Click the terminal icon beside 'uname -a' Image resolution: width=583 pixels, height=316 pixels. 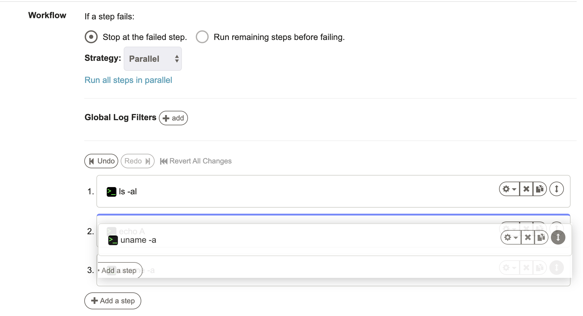(113, 240)
